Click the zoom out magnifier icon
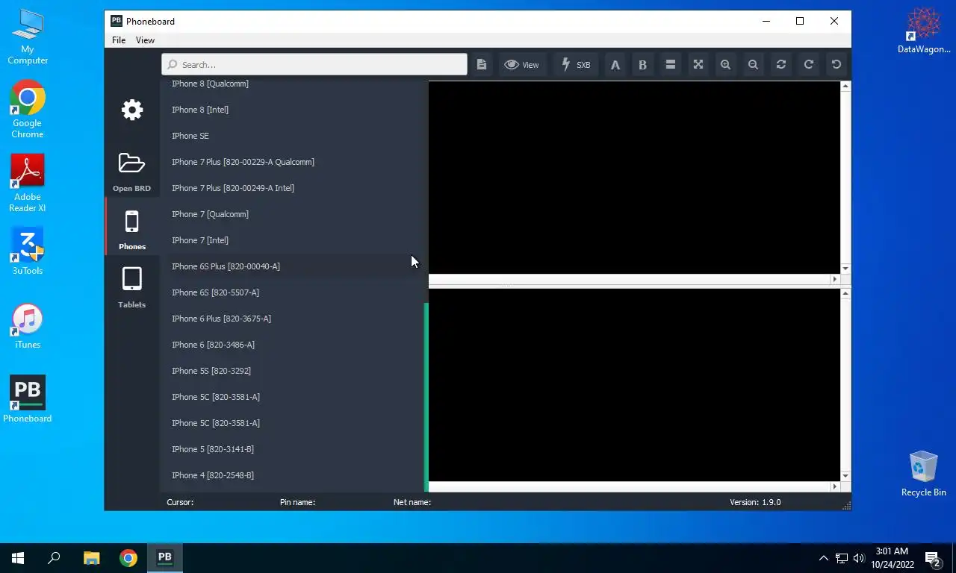This screenshot has width=956, height=573. [753, 65]
